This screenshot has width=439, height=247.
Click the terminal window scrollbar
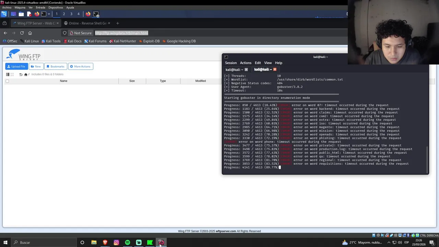[x=427, y=160]
